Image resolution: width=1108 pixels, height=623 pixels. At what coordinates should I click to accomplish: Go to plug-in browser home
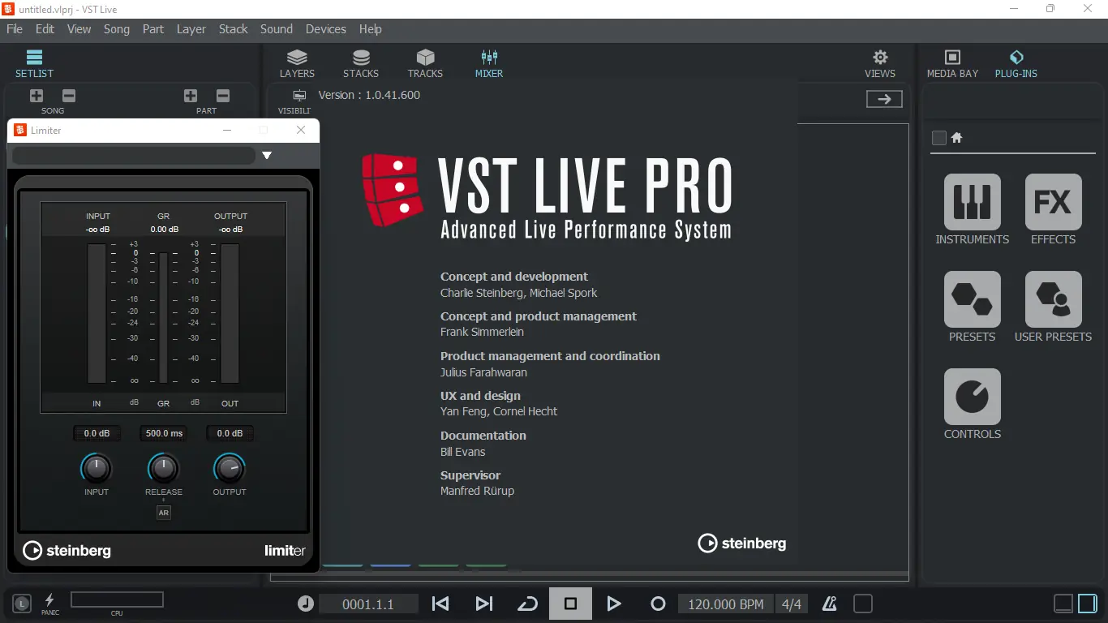[x=956, y=138]
